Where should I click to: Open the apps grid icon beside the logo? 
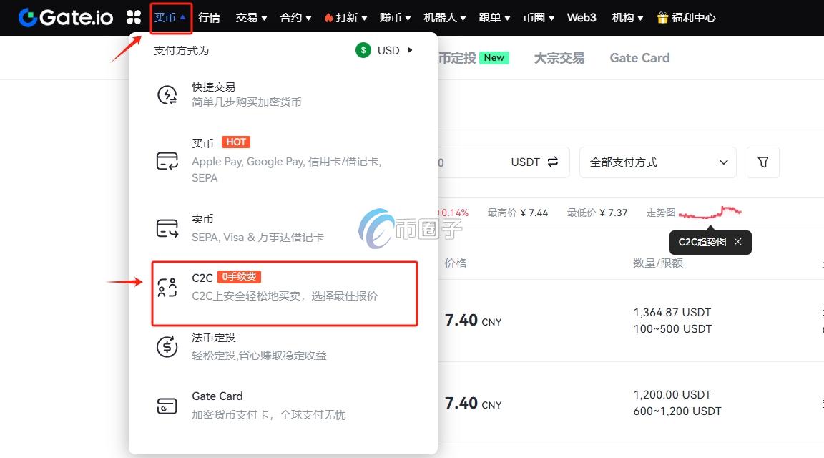pos(134,17)
